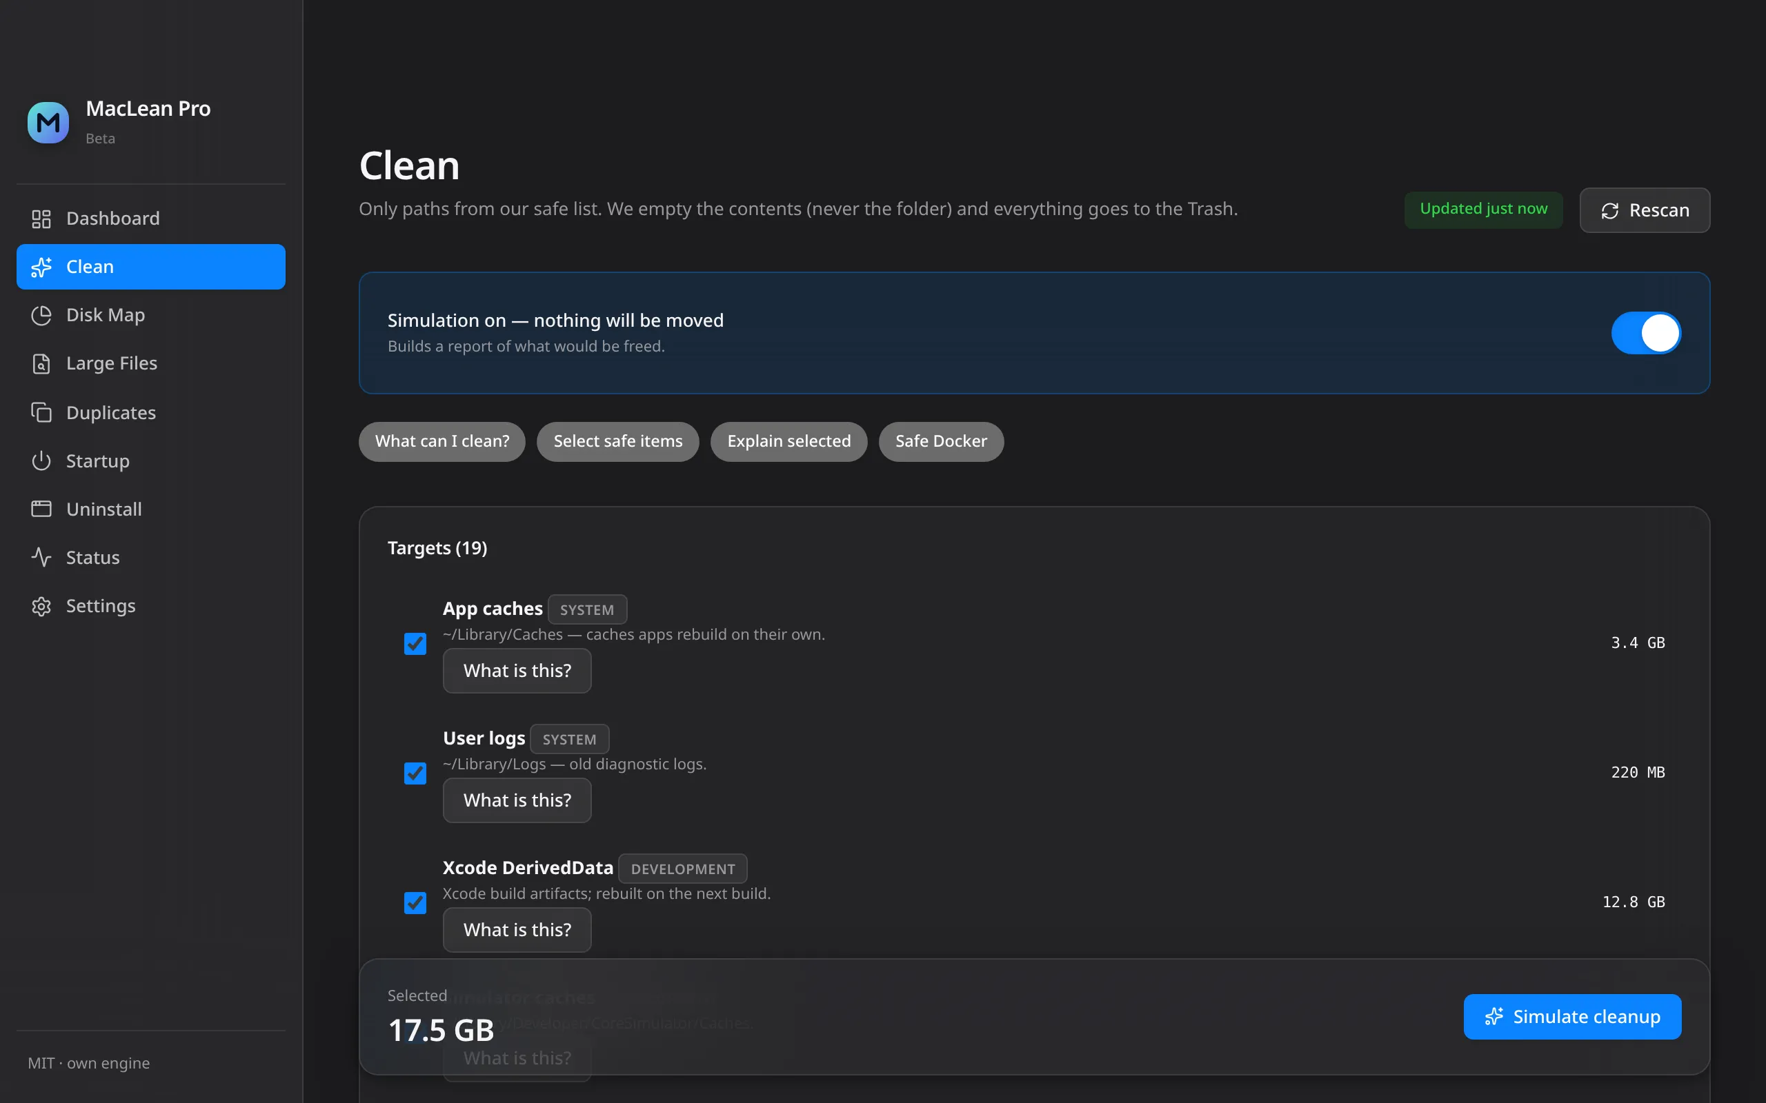This screenshot has width=1766, height=1103.
Task: Click the Simulate cleanup button
Action: (1573, 1016)
